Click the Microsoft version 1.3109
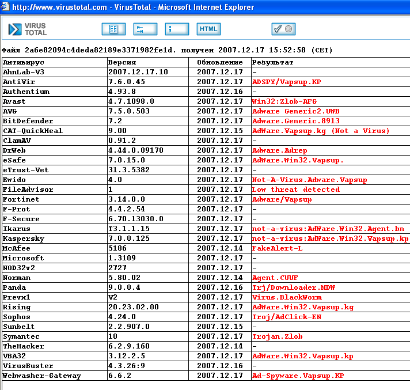This screenshot has width=410, height=390. [x=122, y=258]
